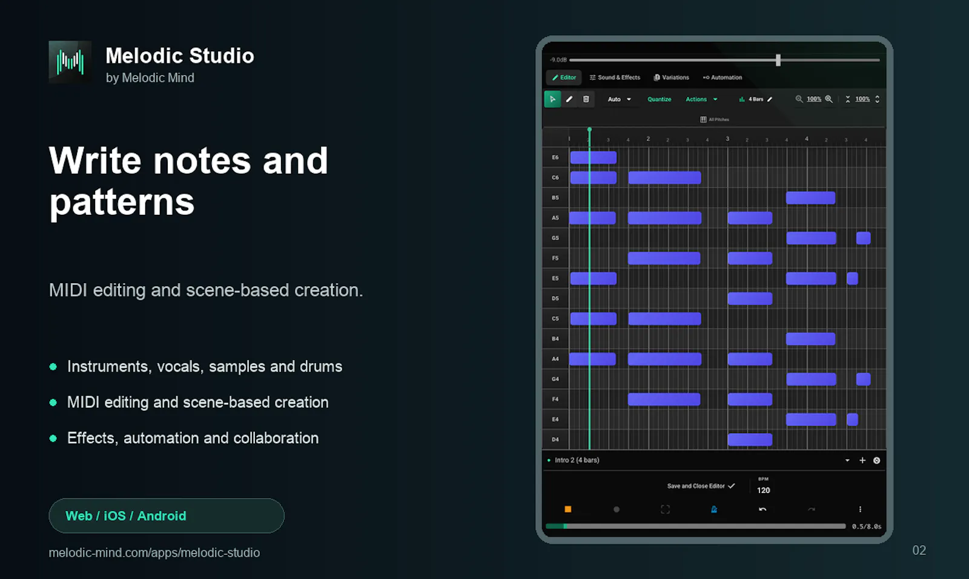Click Save and Close Editor
969x579 pixels.
(x=701, y=486)
